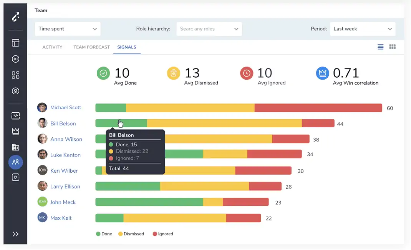This screenshot has width=411, height=250.
Task: Click the bottom play video sidebar icon
Action: (x=15, y=177)
